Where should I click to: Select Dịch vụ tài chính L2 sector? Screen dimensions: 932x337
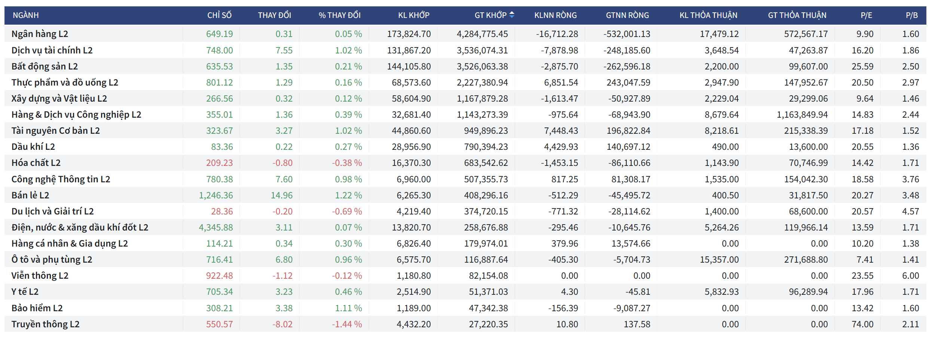pyautogui.click(x=52, y=50)
